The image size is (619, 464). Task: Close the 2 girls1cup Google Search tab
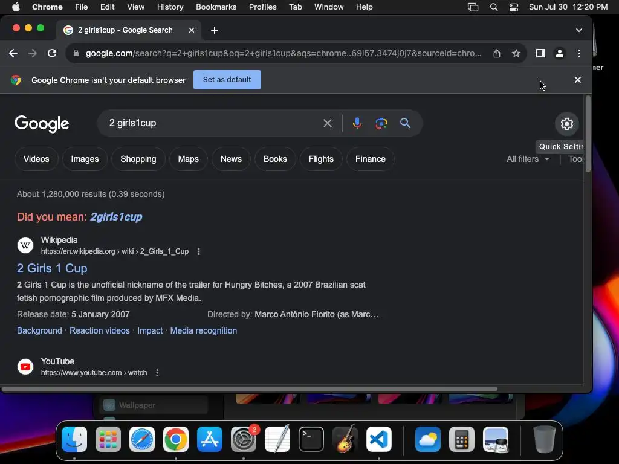[192, 30]
